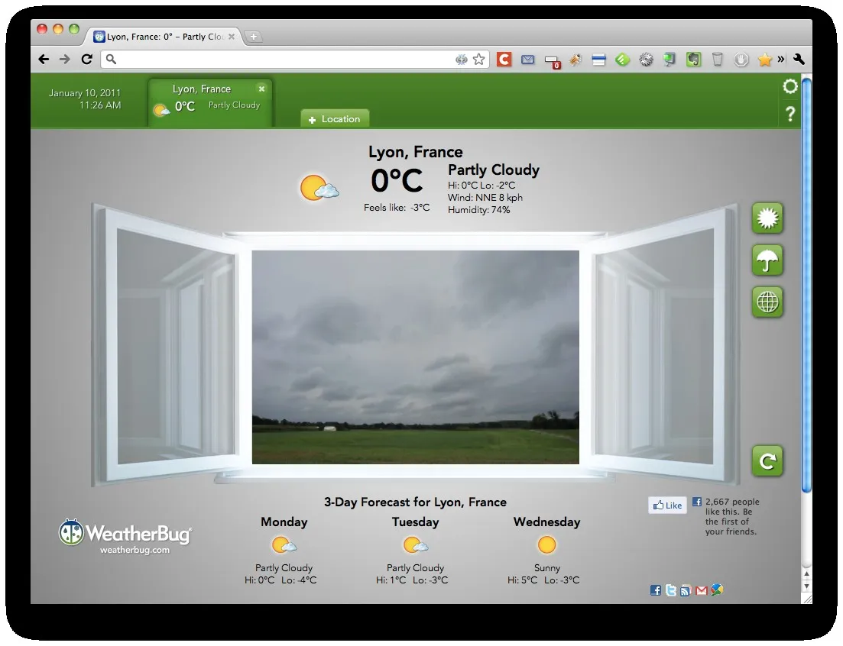Click the stop-hand AdBlock extension icon
This screenshot has height=646, width=843.
tap(741, 59)
